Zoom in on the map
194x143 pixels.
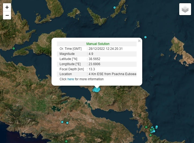tap(7, 8)
